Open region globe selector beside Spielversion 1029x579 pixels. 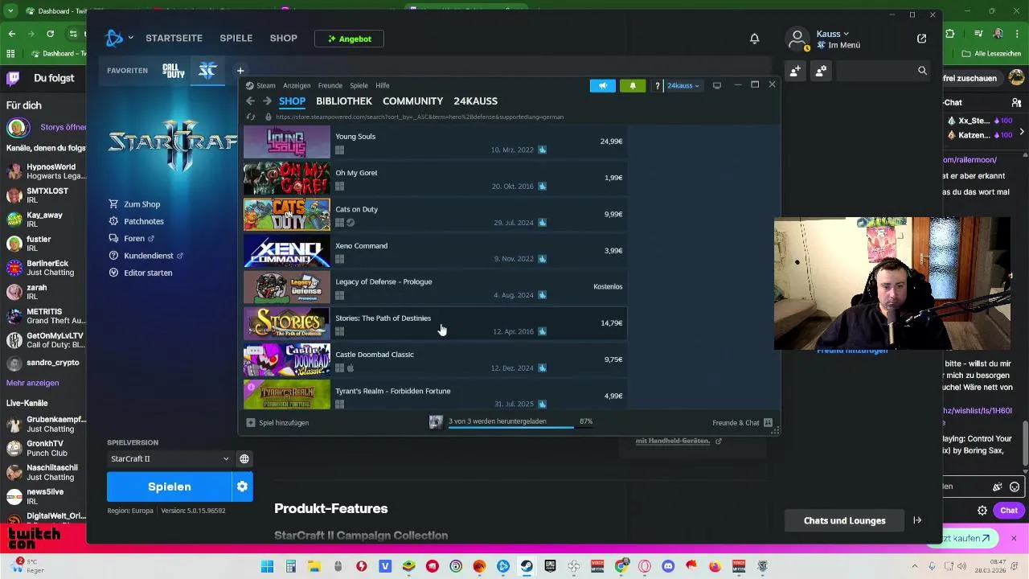coord(244,458)
